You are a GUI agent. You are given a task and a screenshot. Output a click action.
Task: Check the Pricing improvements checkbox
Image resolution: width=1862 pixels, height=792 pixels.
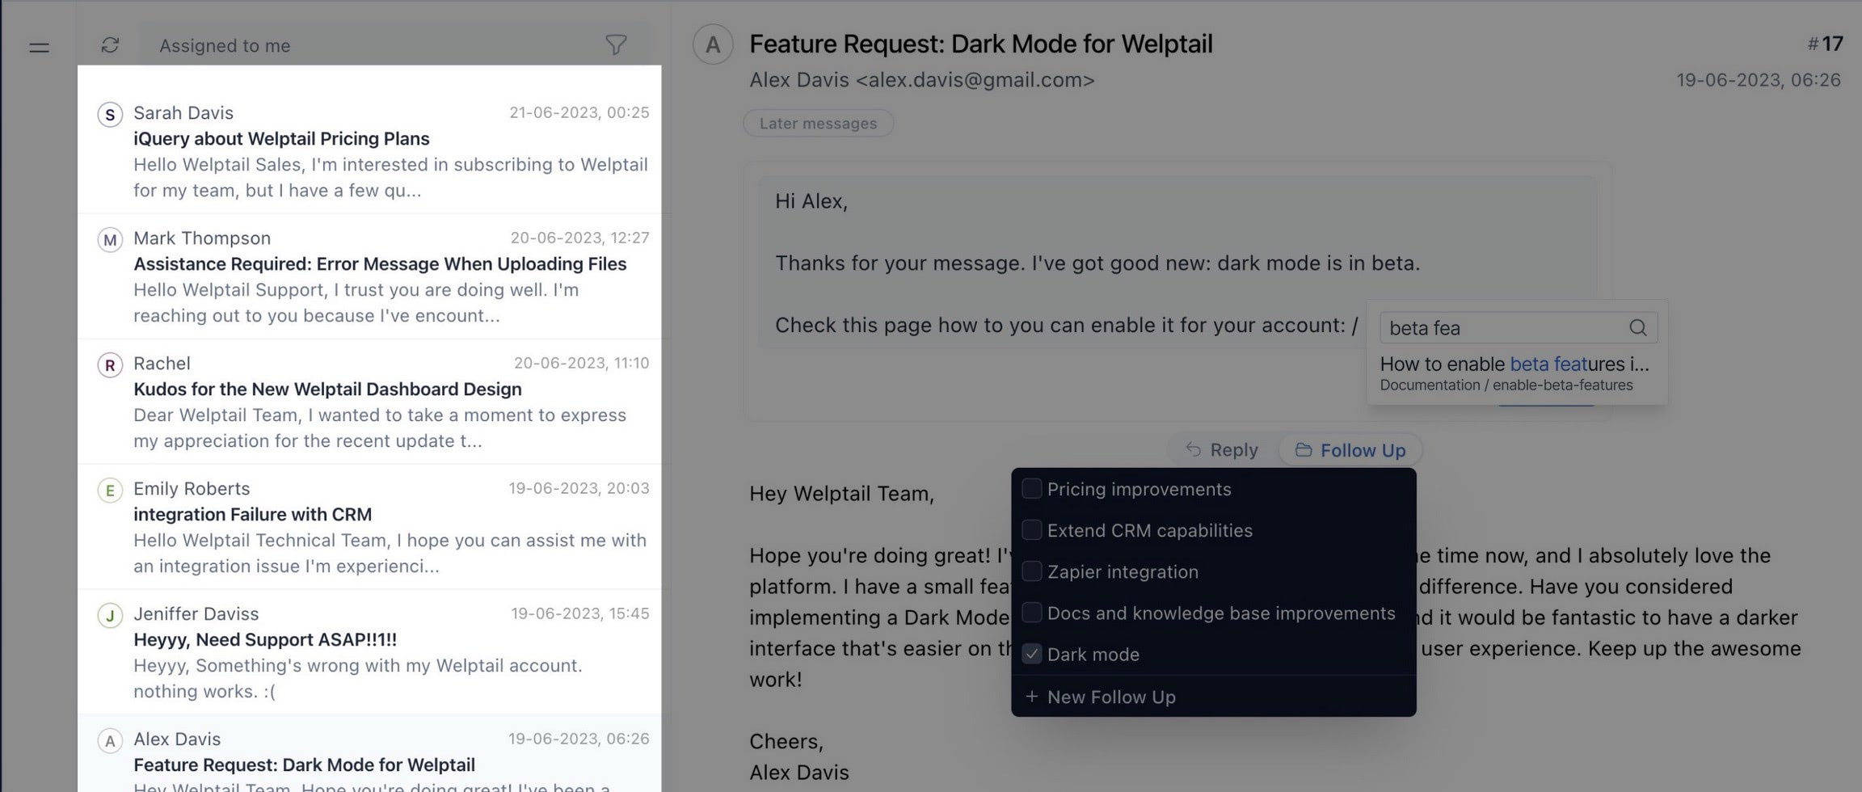coord(1031,489)
